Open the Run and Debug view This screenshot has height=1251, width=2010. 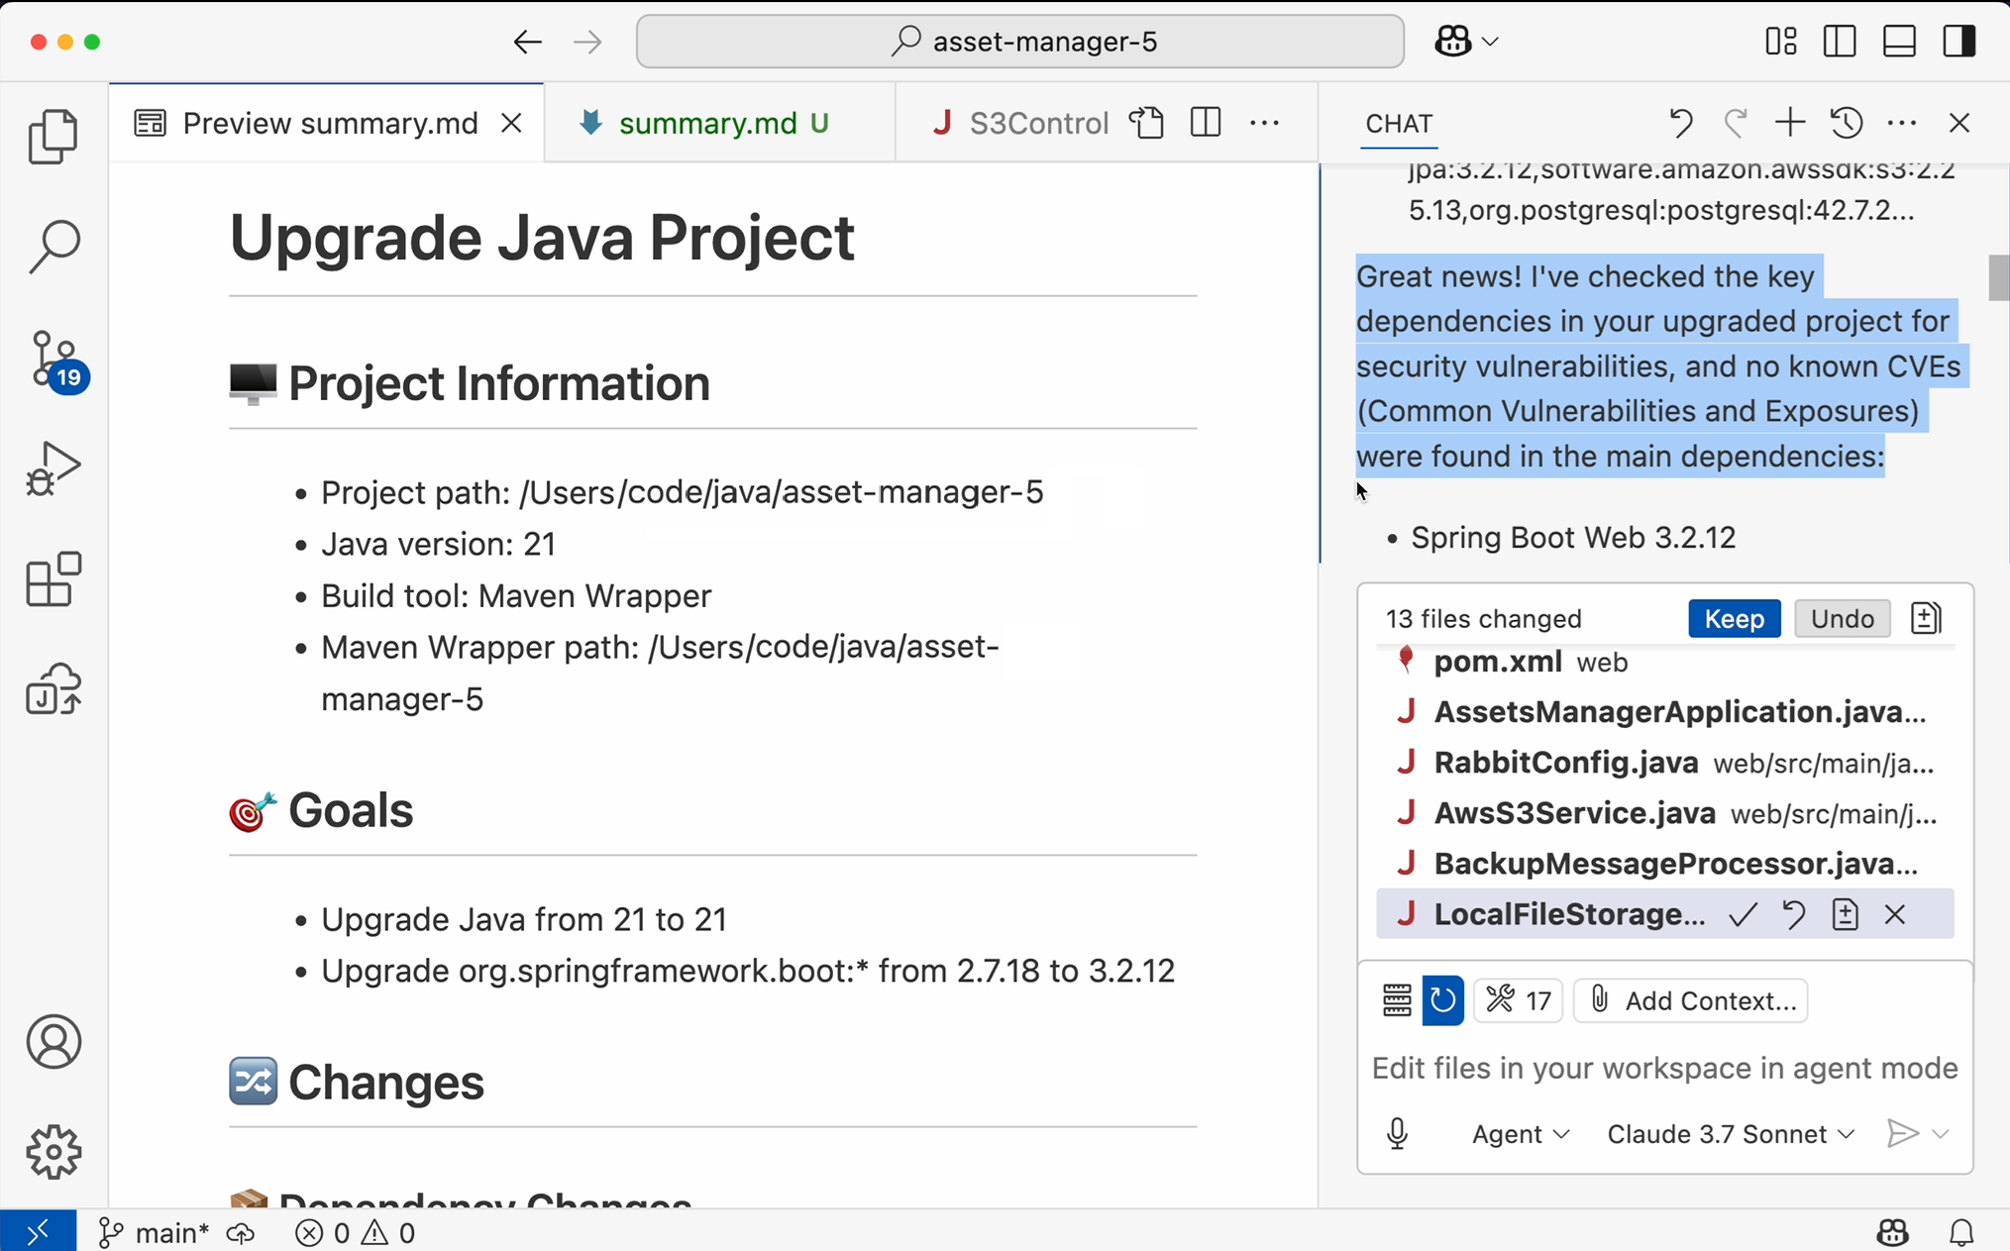pos(53,468)
